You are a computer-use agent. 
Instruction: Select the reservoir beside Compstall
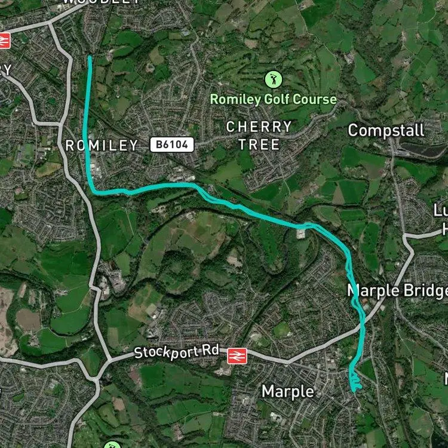[422, 149]
